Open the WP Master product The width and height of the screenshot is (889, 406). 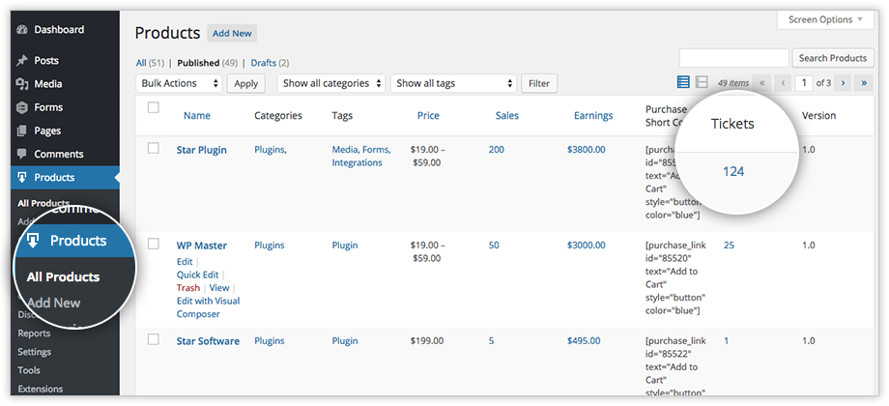point(201,246)
